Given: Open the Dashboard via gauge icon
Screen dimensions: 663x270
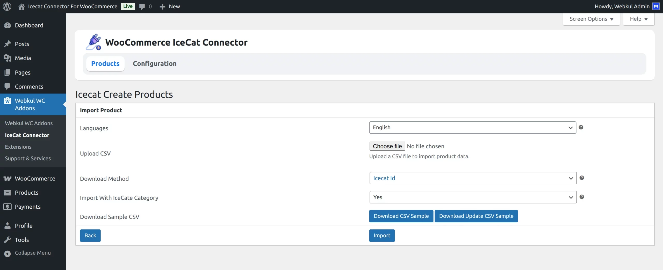Looking at the screenshot, I should pyautogui.click(x=8, y=25).
